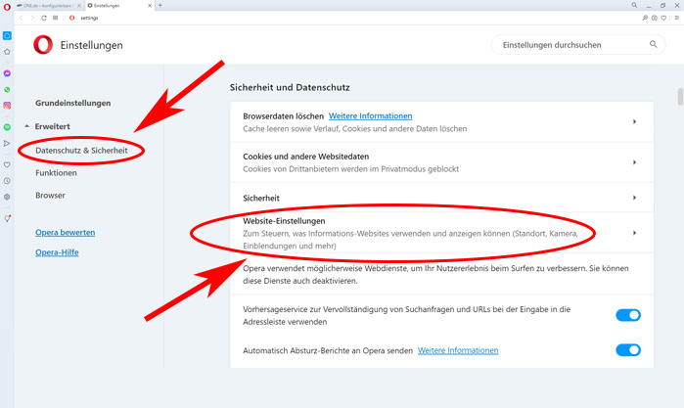Open the blue home icon in the sidebar

point(7,36)
